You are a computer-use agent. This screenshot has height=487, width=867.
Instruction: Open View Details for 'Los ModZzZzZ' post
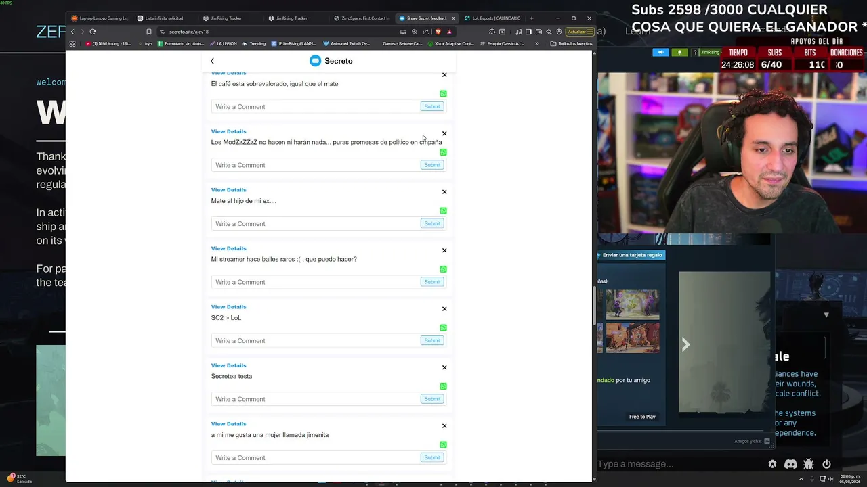[228, 131]
